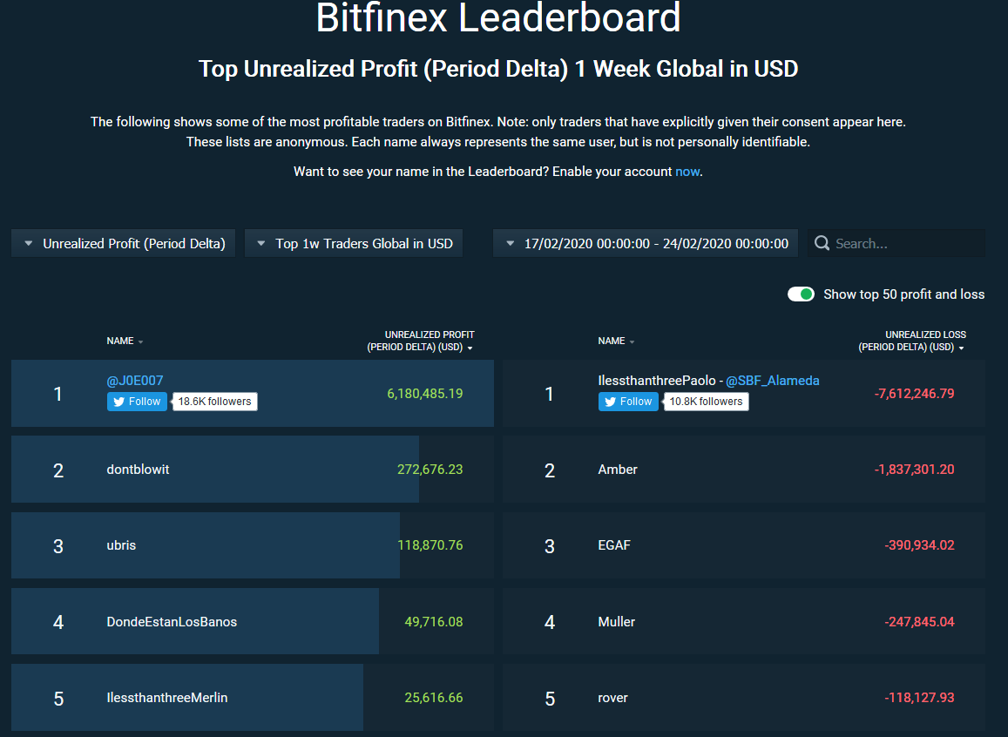1008x737 pixels.
Task: Open the Unrealized Profit (Period Delta) dropdown
Action: 124,244
